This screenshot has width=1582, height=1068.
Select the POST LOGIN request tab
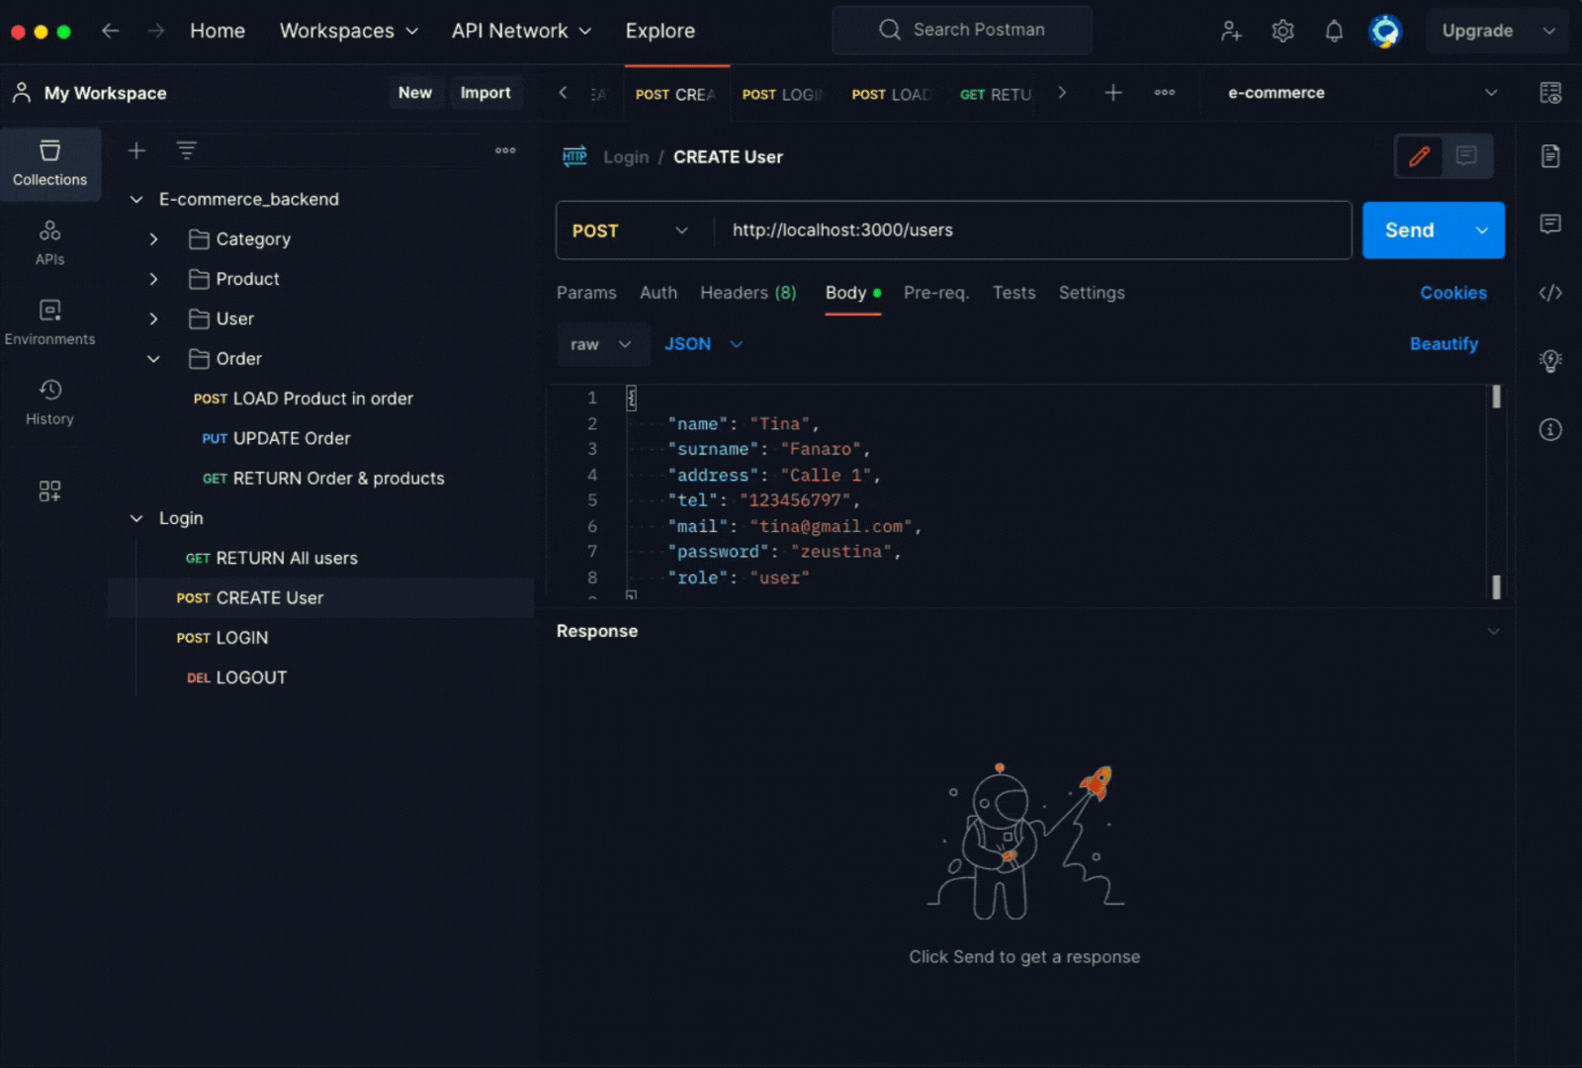(783, 94)
